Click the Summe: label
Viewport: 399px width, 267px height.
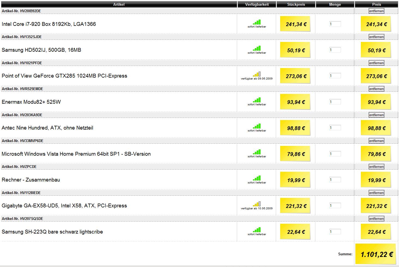tap(345, 254)
